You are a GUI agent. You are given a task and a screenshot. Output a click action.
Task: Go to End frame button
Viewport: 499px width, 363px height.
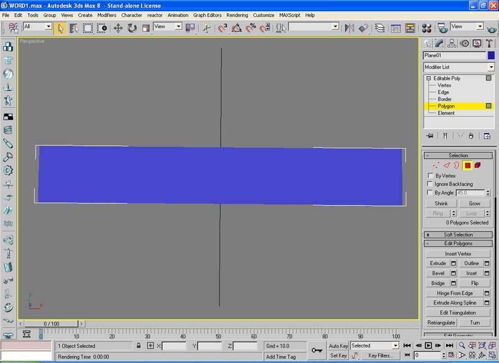(x=449, y=346)
